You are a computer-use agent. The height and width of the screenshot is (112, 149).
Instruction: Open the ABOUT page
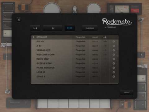[127, 92]
